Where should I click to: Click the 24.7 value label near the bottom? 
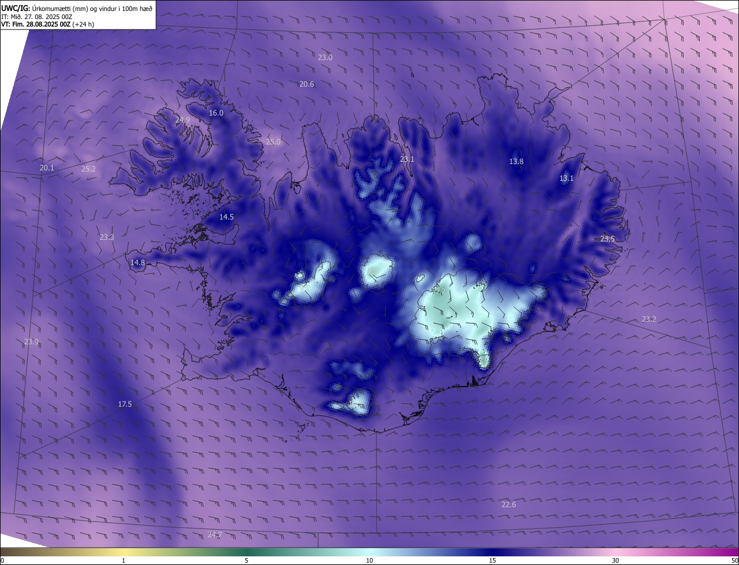pyautogui.click(x=215, y=534)
